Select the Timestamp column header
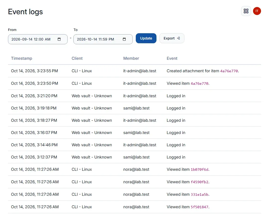The image size is (269, 215). (22, 58)
